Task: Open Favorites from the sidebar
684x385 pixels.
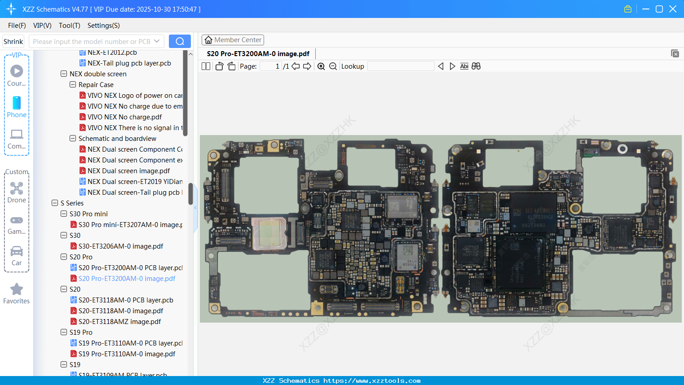Action: (x=17, y=293)
